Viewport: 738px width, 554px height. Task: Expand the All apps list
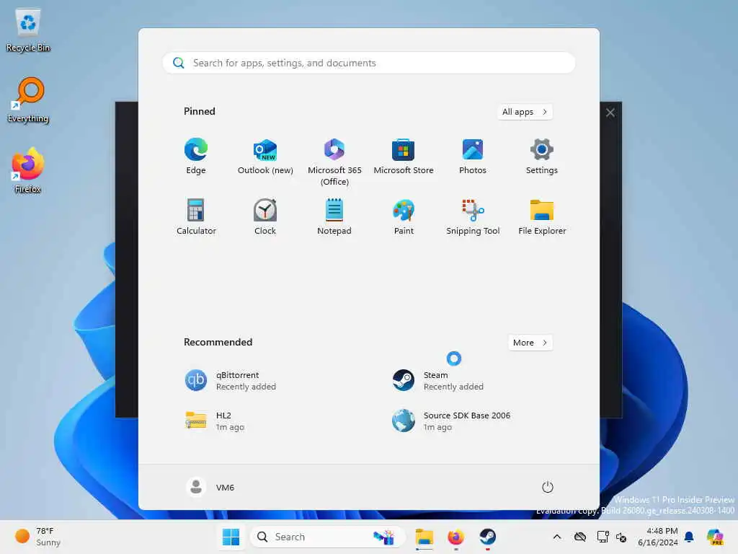click(x=525, y=112)
